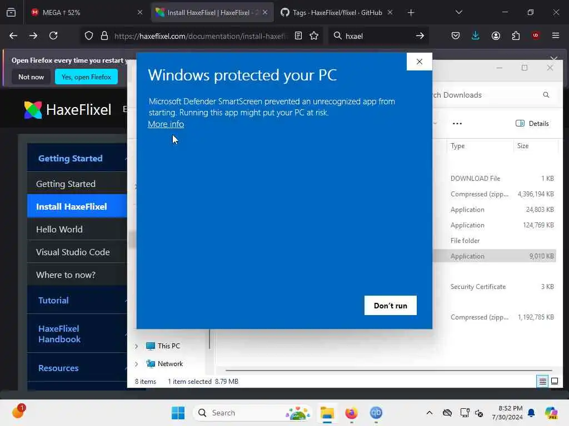Click the Search Downloads magnifier icon
569x426 pixels.
pos(546,95)
